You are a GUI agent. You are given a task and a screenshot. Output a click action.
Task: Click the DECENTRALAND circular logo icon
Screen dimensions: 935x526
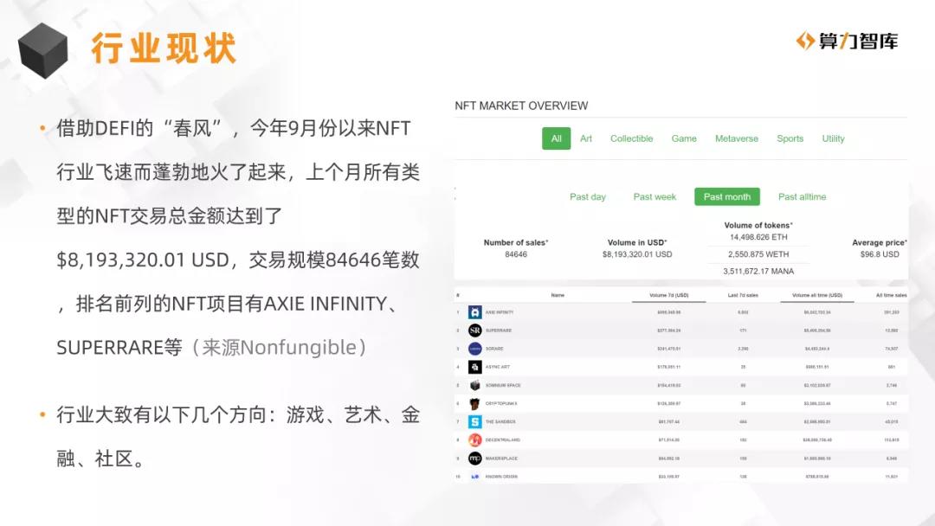pos(474,439)
